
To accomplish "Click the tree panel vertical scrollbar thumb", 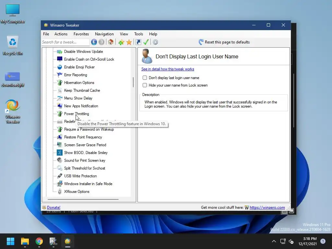I will point(133,82).
